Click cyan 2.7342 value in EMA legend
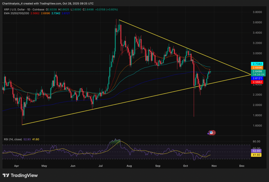 56,13
